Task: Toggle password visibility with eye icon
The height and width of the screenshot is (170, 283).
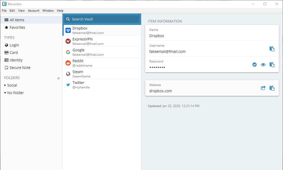Action: coord(263,65)
